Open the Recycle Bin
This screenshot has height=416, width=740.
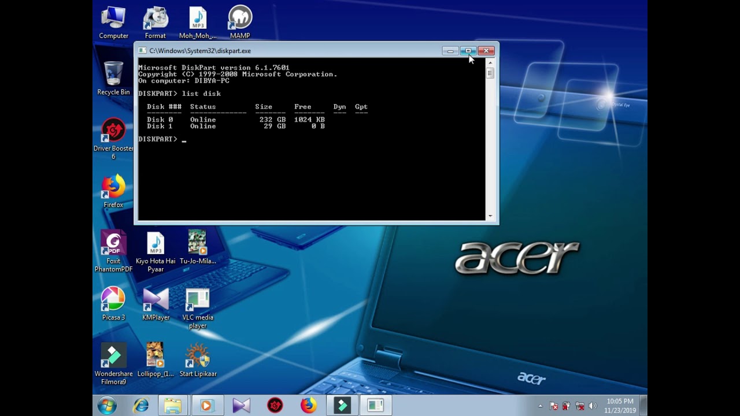(x=113, y=79)
